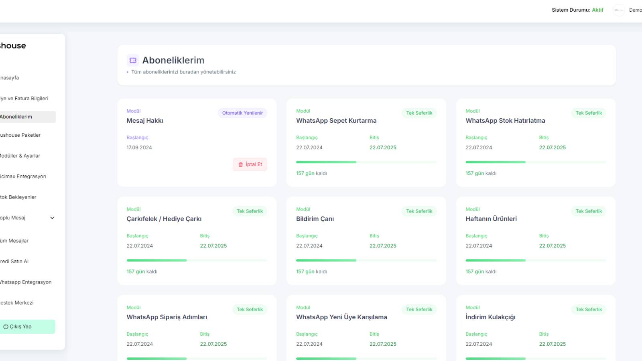Click Tek Seferlik badge on WhatsApp Sipariş Adımları
The image size is (642, 361).
point(250,310)
